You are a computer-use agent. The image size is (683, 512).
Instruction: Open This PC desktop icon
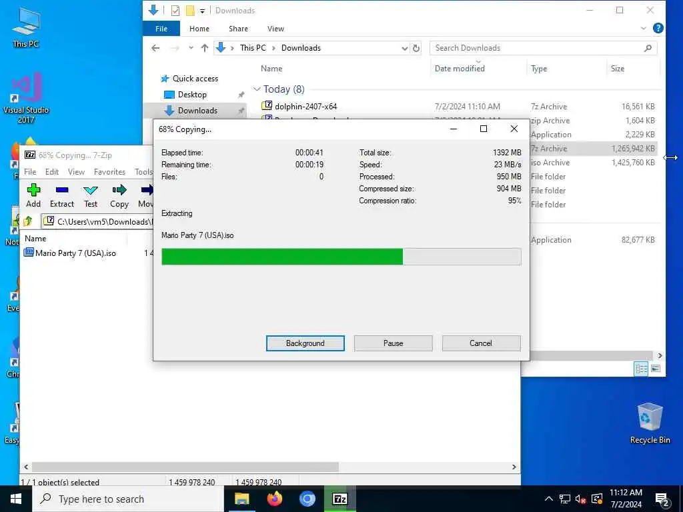tap(26, 27)
